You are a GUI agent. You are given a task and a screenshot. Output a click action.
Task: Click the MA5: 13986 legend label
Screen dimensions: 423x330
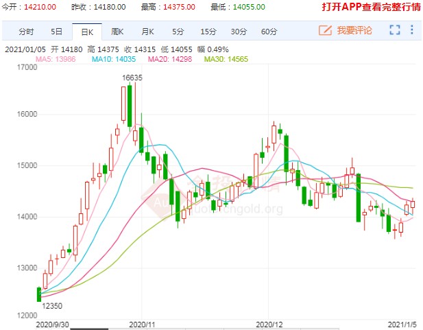click(56, 59)
